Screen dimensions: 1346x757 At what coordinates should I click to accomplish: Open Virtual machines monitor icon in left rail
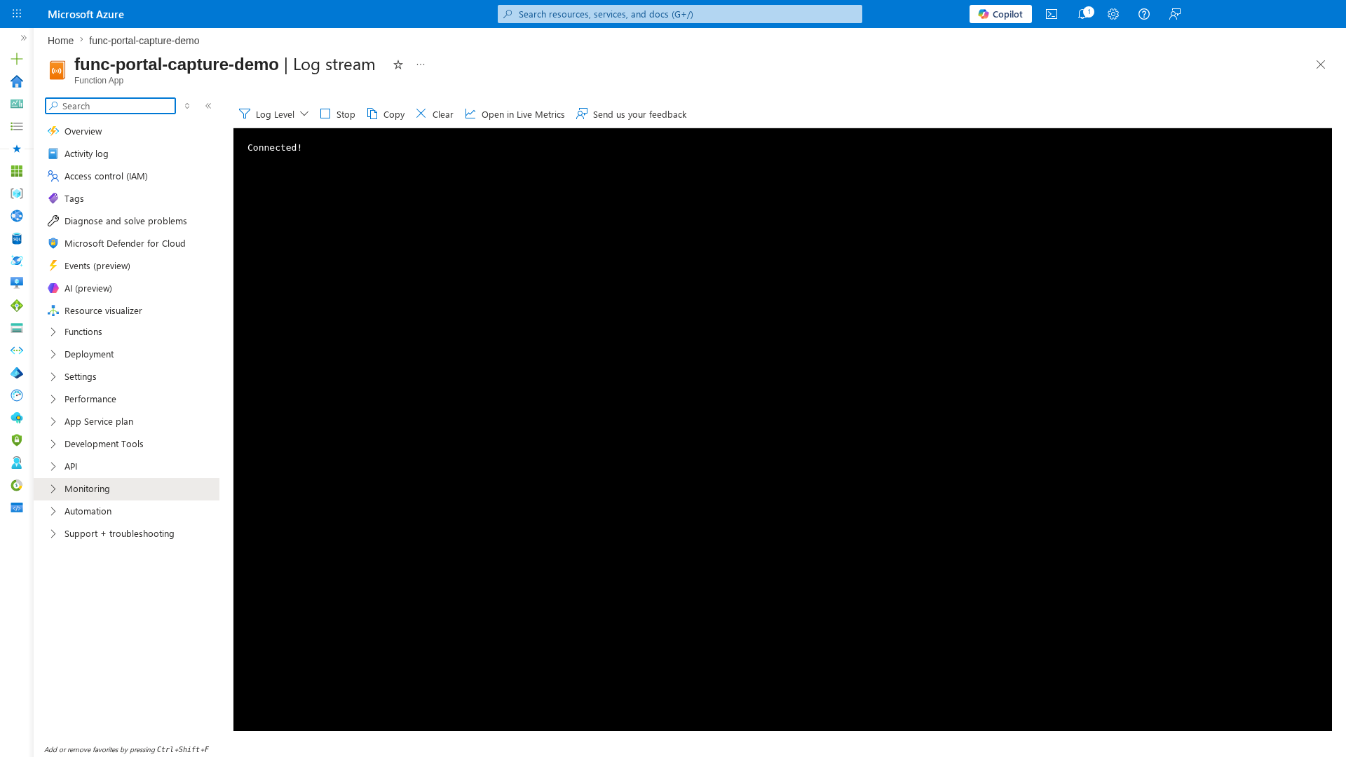[17, 283]
